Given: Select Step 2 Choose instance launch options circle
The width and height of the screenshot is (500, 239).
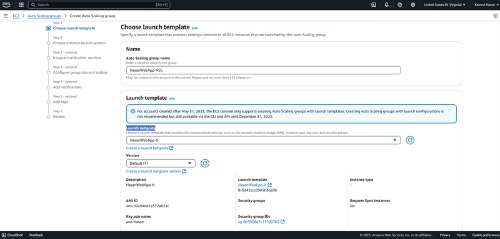Looking at the screenshot, I should click(49, 43).
